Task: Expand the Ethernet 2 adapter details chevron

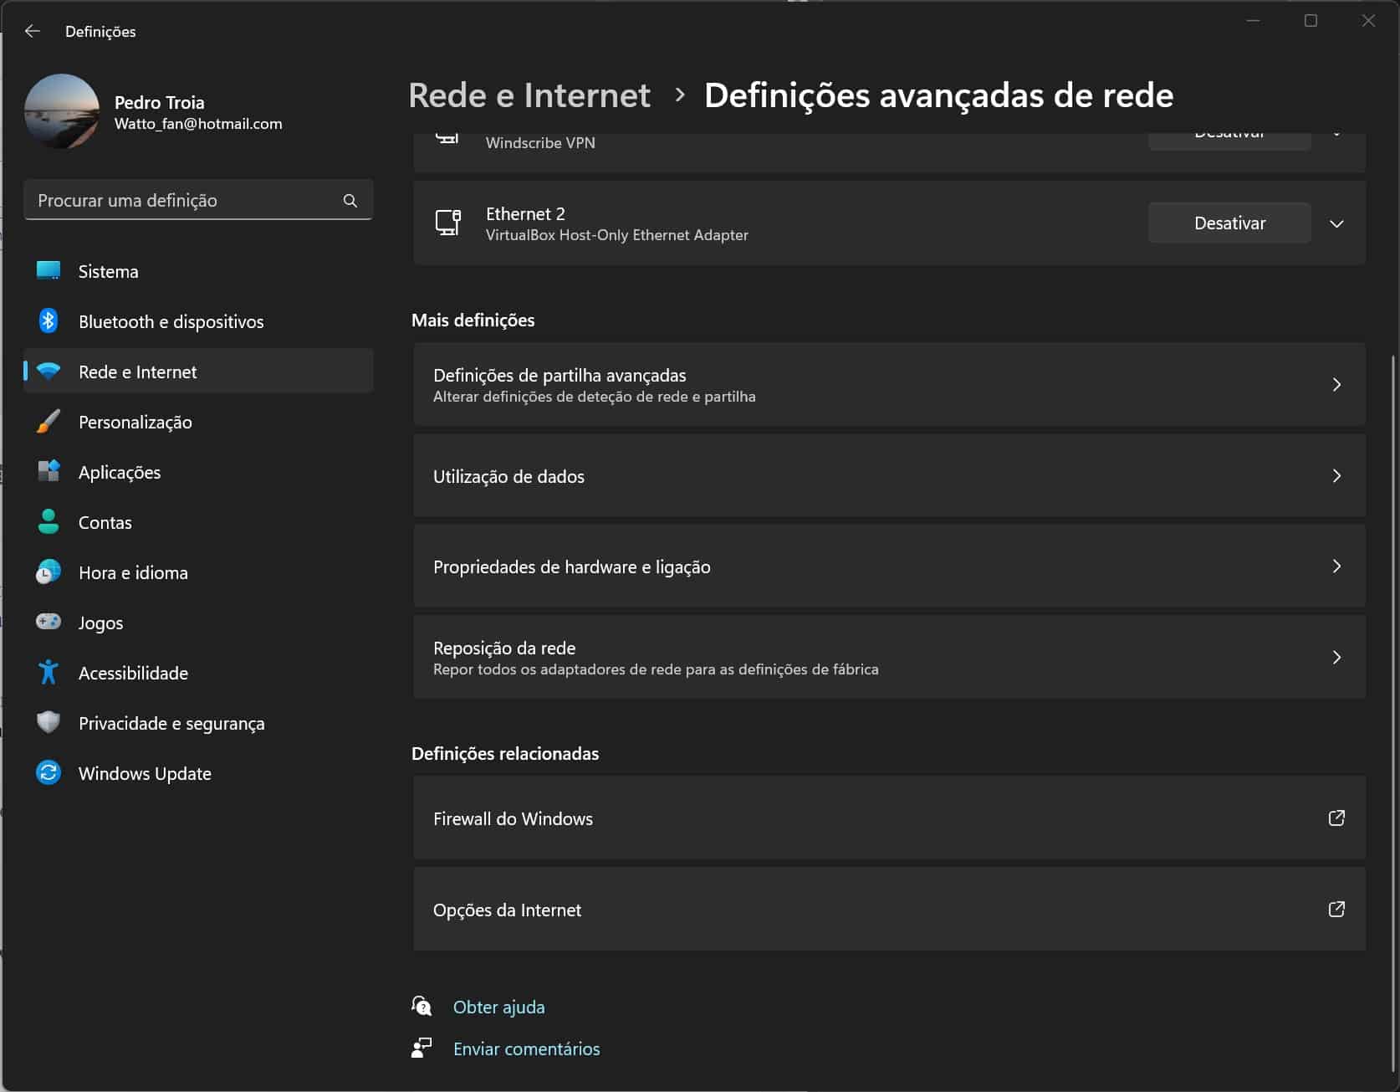Action: pyautogui.click(x=1336, y=223)
